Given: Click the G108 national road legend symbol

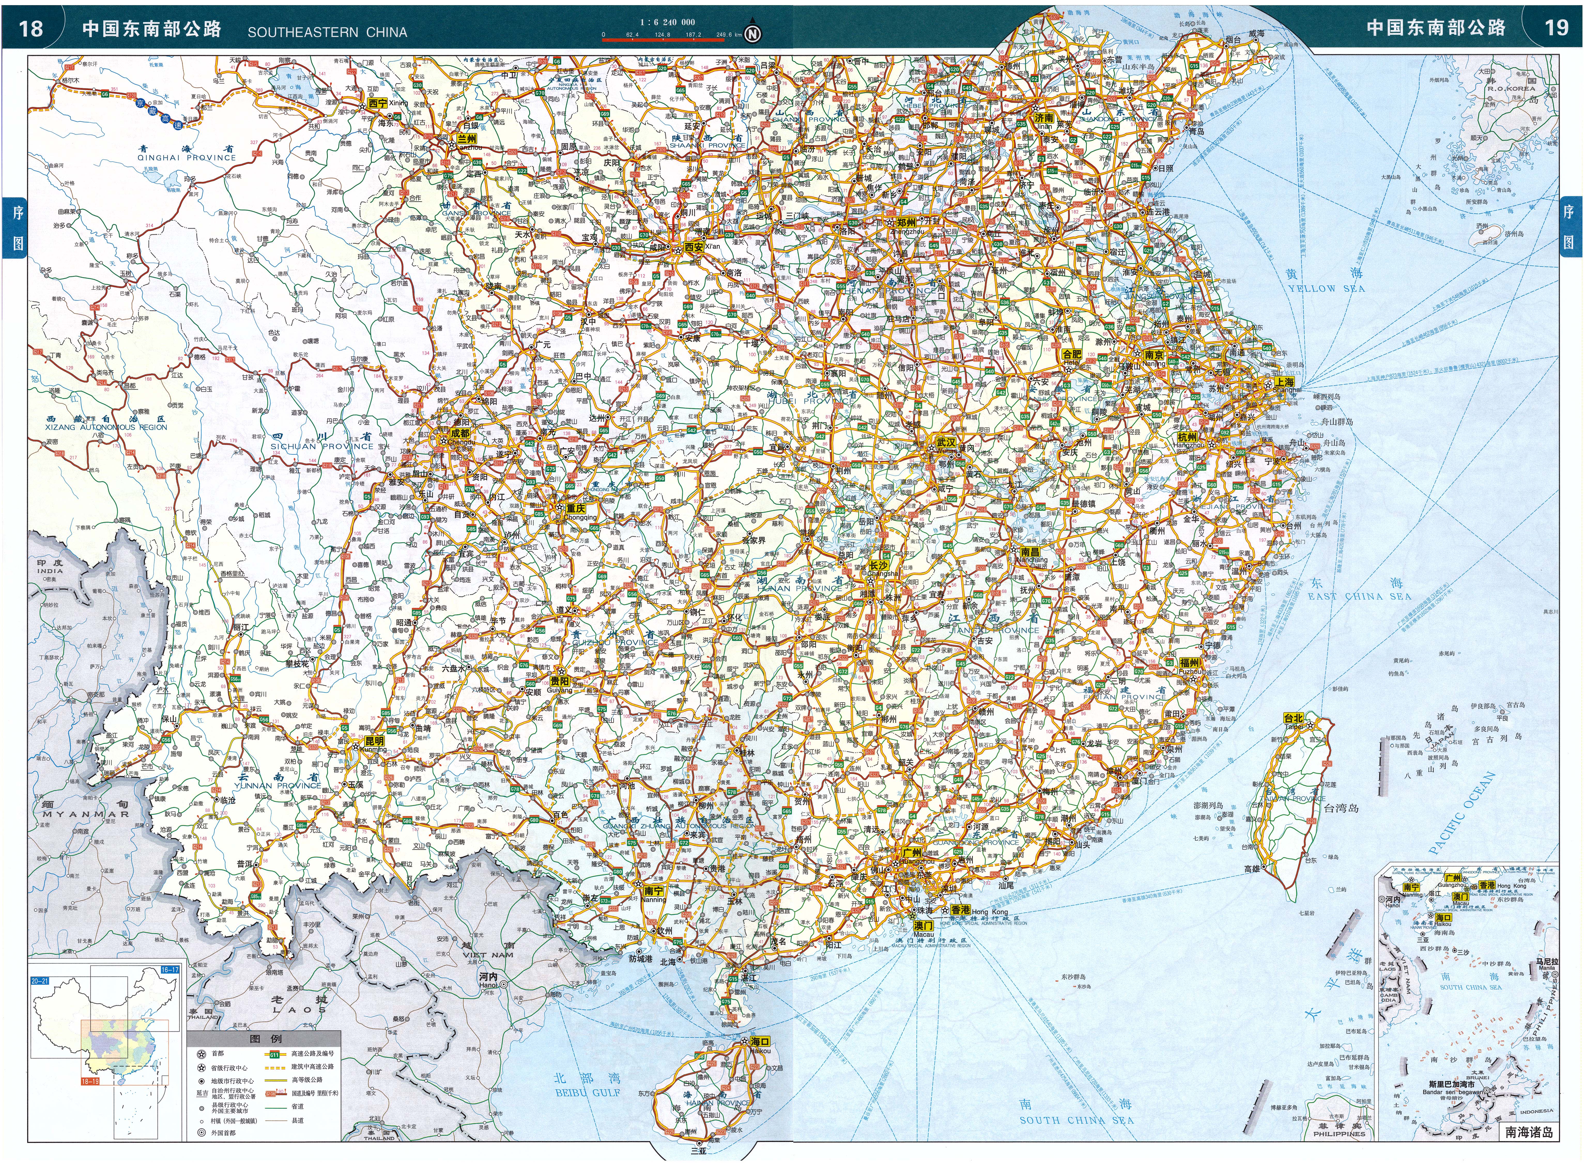Looking at the screenshot, I should pyautogui.click(x=271, y=1094).
